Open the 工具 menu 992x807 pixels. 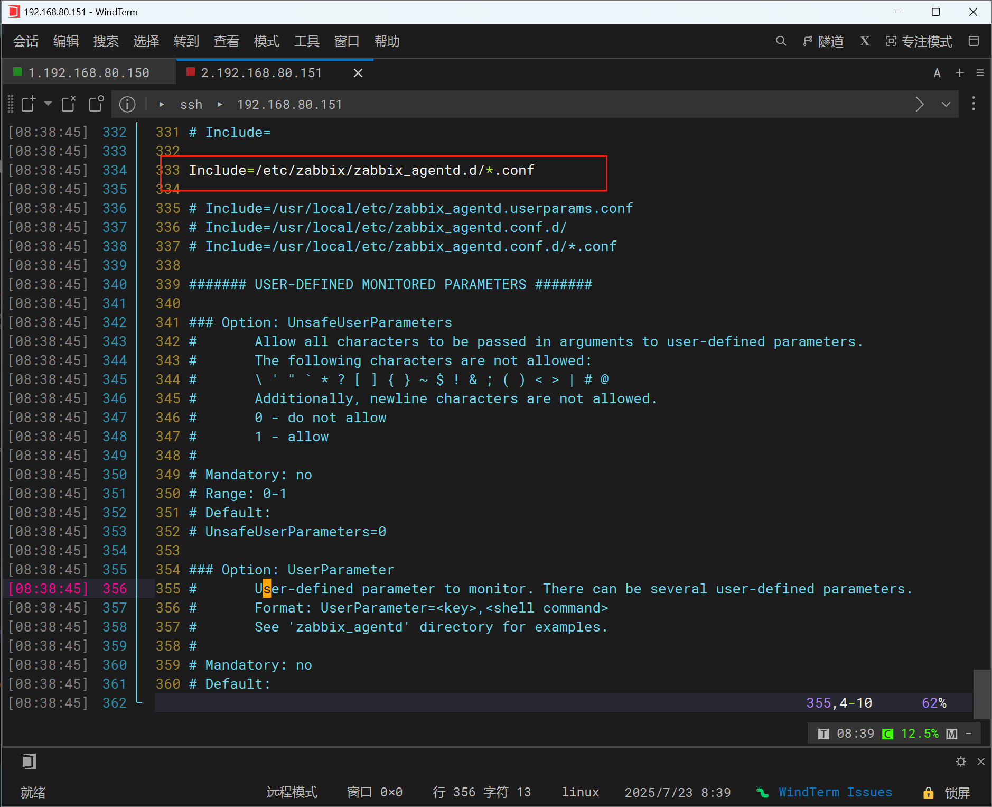pyautogui.click(x=307, y=41)
